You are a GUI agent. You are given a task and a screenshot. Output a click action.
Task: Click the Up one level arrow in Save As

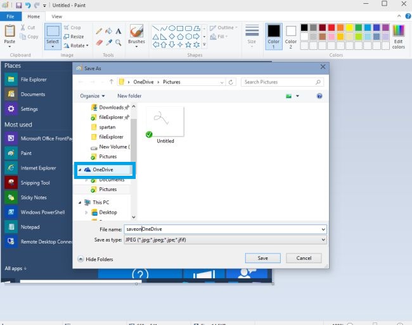112,82
